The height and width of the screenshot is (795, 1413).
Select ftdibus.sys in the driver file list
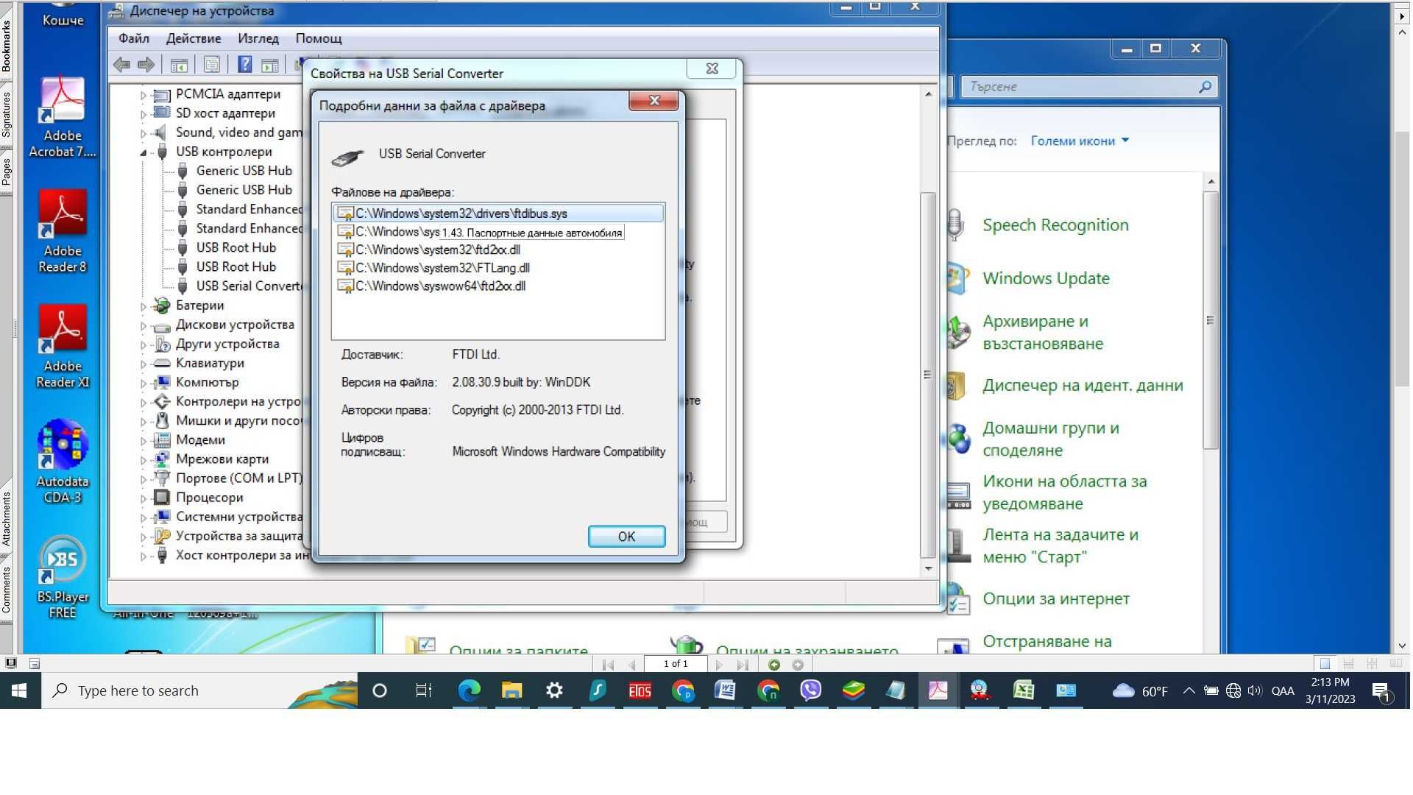click(x=498, y=213)
